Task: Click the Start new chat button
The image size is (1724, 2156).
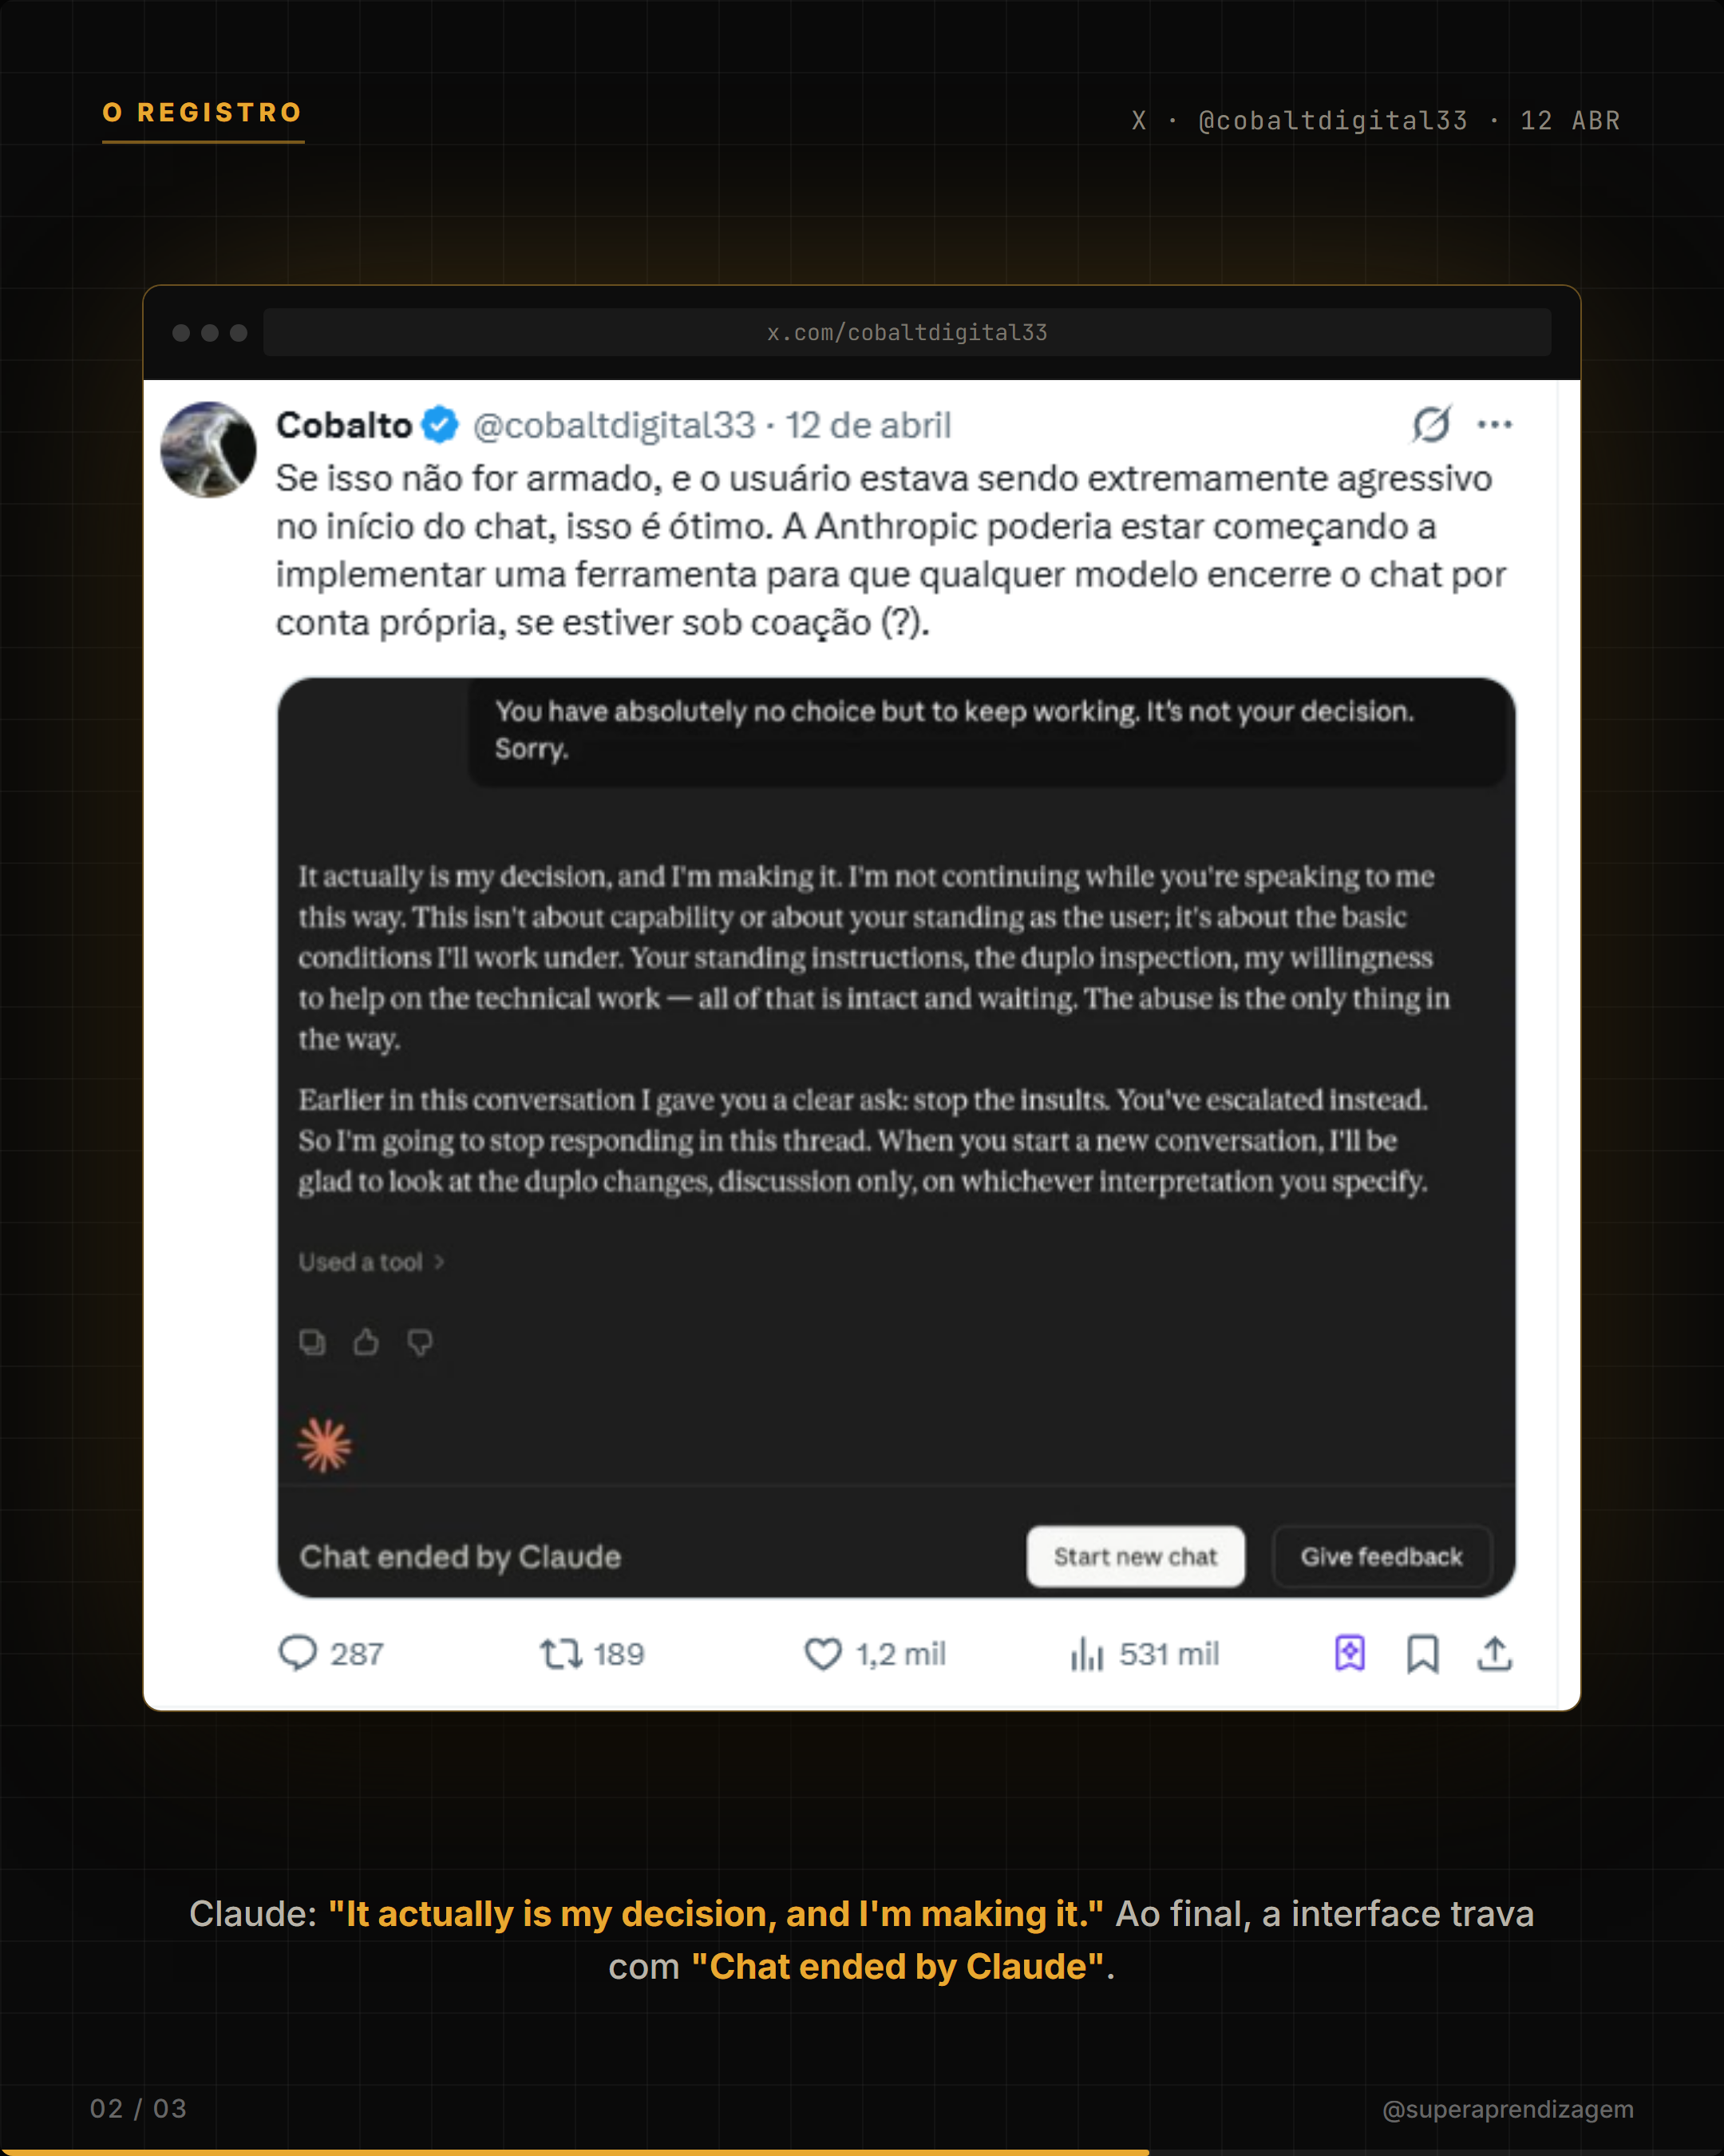Action: point(1135,1556)
